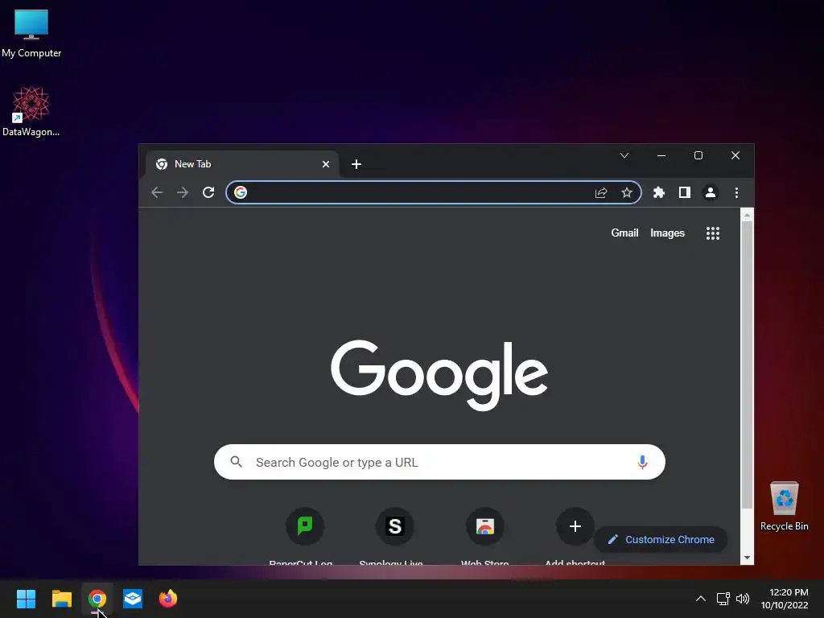
Task: Close the New Tab tab
Action: tap(326, 164)
